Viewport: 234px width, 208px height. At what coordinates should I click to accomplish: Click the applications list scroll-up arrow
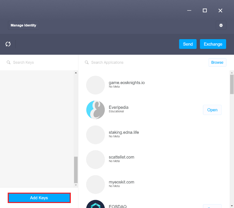tap(232, 73)
